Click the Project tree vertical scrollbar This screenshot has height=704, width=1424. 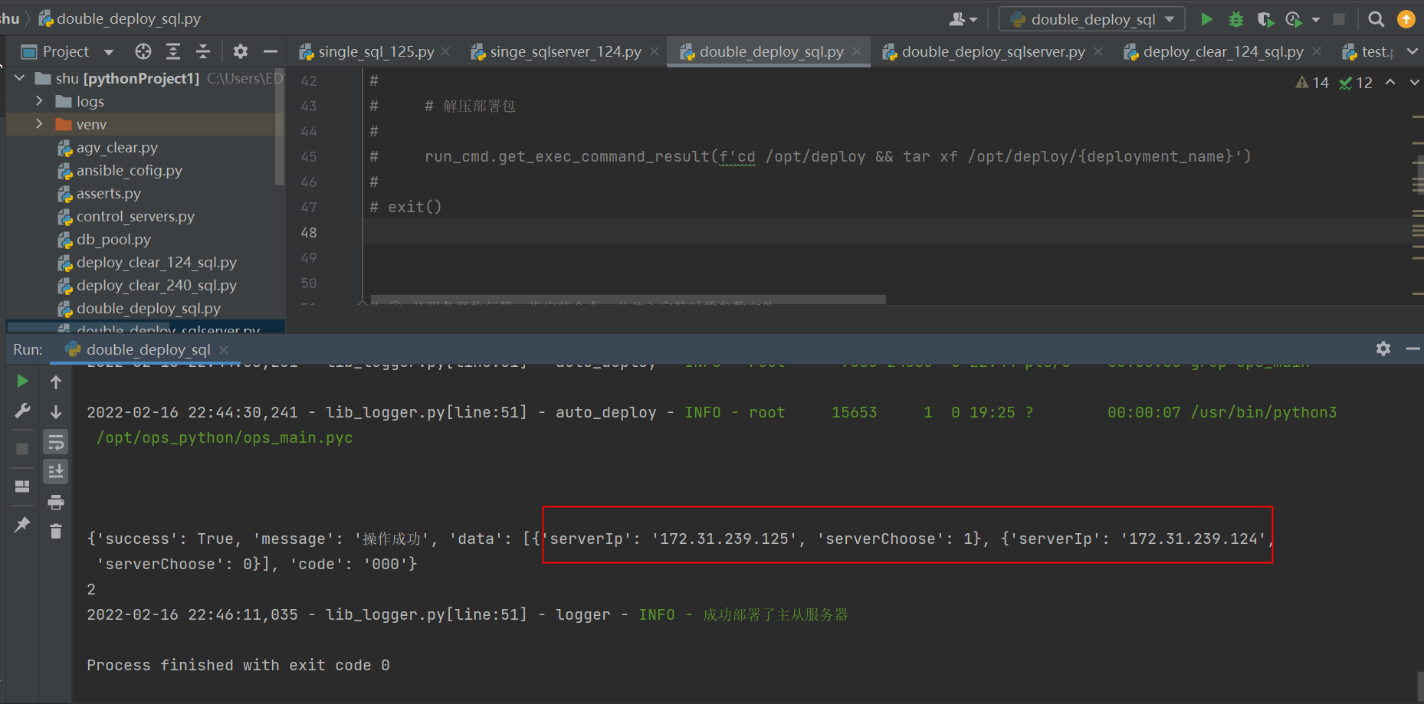[x=279, y=126]
